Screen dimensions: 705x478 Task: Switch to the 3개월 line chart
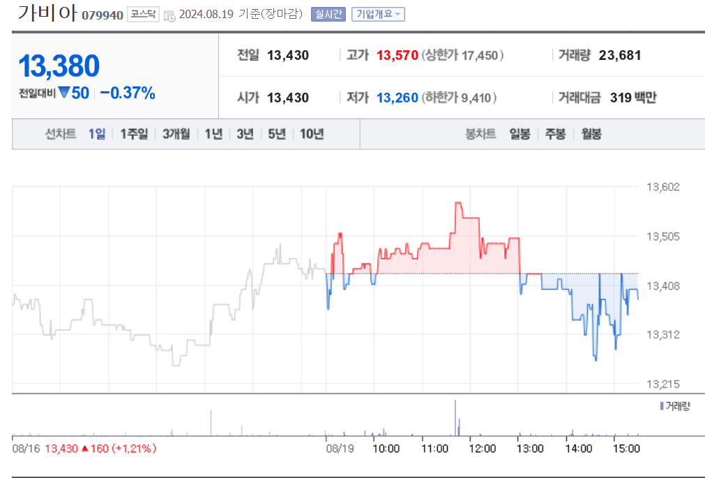(176, 134)
